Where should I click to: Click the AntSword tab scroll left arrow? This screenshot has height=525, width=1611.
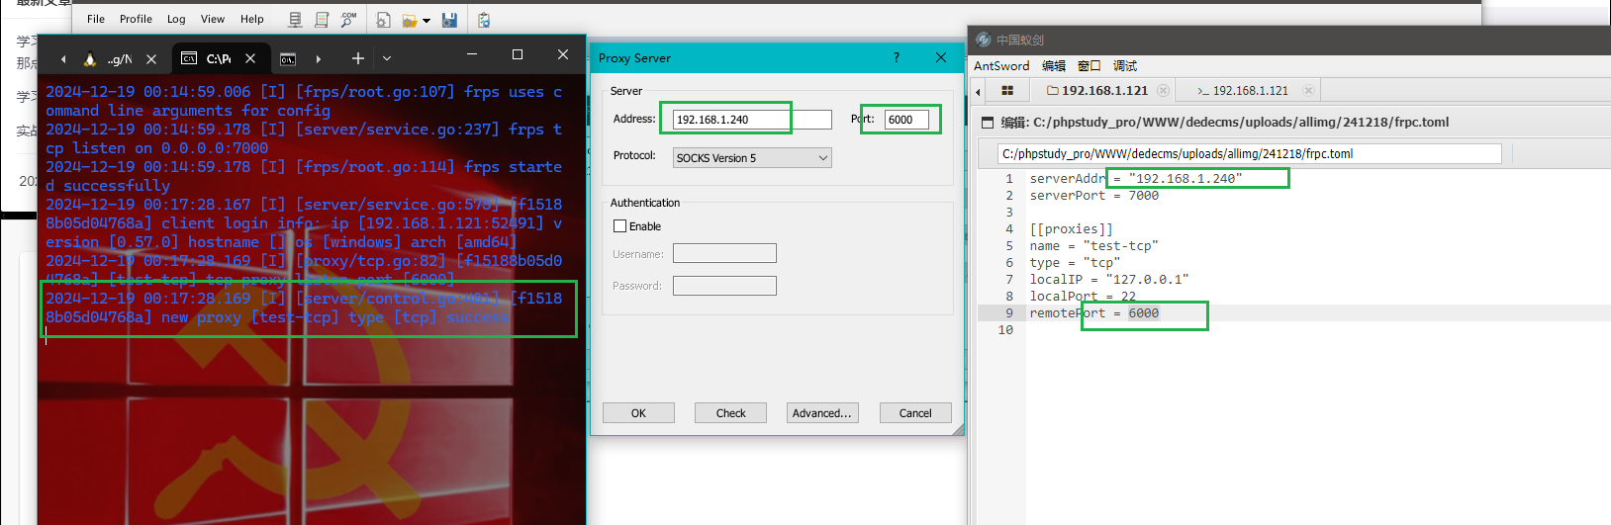978,91
